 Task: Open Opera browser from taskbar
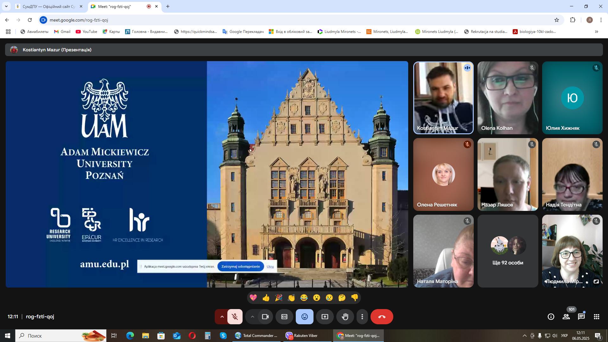(192, 336)
